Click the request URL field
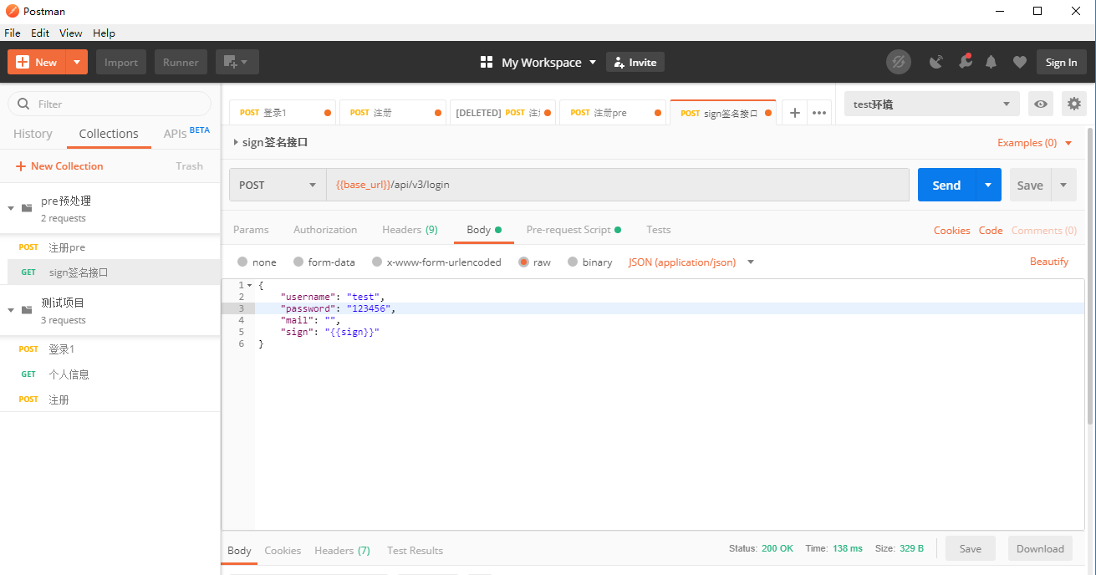The width and height of the screenshot is (1096, 575). point(617,185)
